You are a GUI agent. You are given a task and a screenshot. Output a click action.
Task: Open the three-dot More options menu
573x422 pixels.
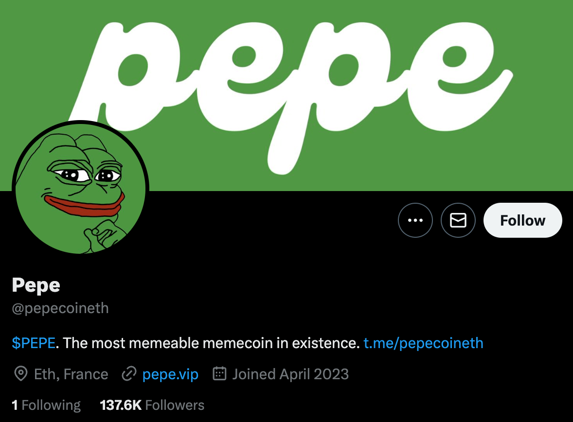(x=415, y=220)
